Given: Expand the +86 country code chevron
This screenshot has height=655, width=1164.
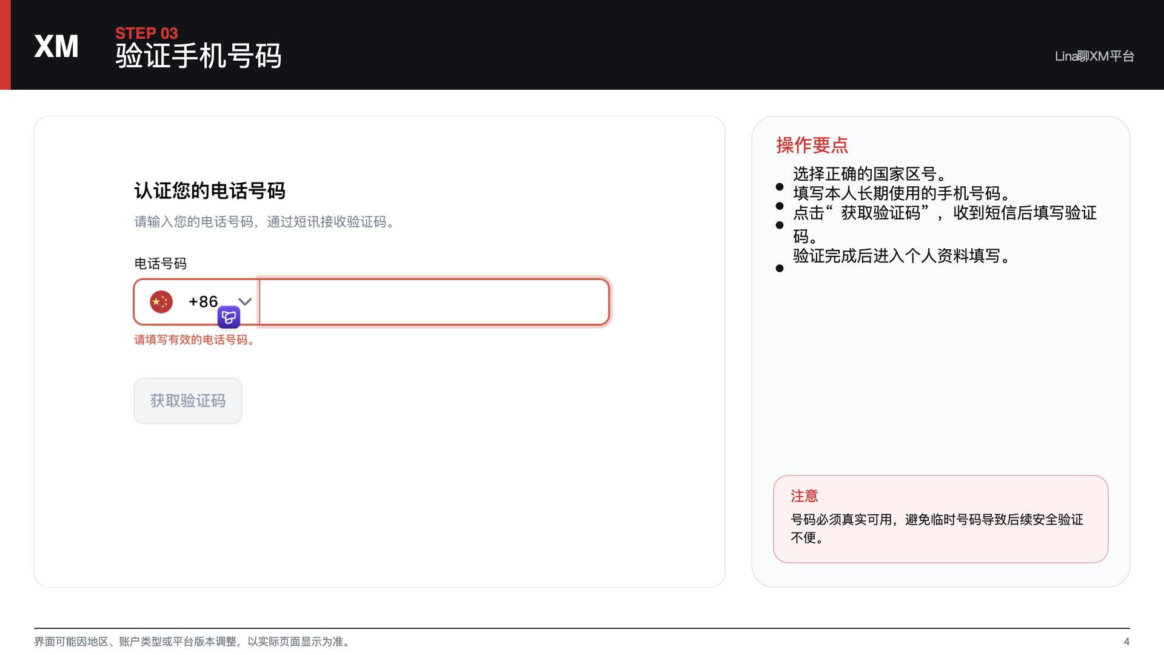Looking at the screenshot, I should click(x=245, y=301).
